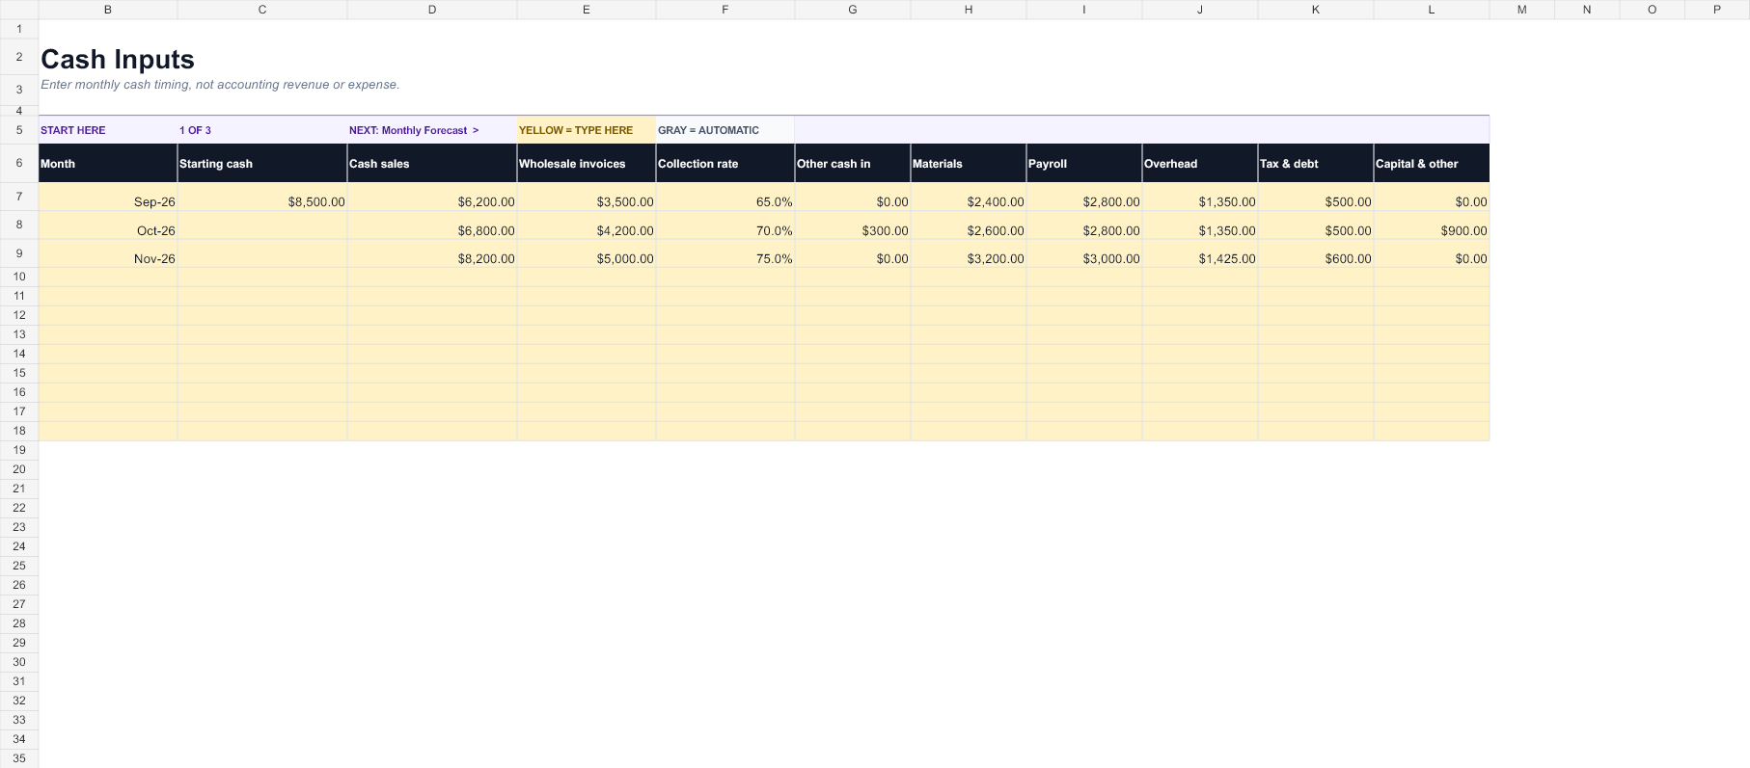This screenshot has height=768, width=1750.
Task: Click the 'Nov-26' month cell
Action: coord(108,253)
